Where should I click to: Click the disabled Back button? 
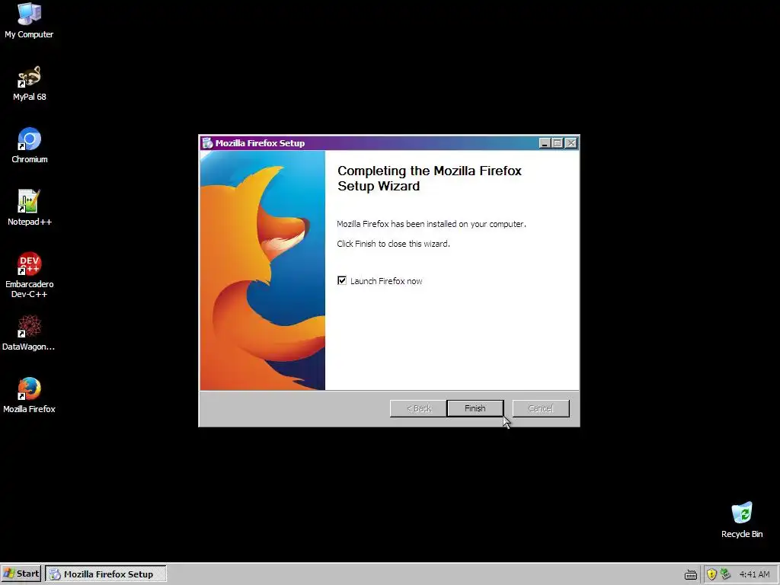418,408
